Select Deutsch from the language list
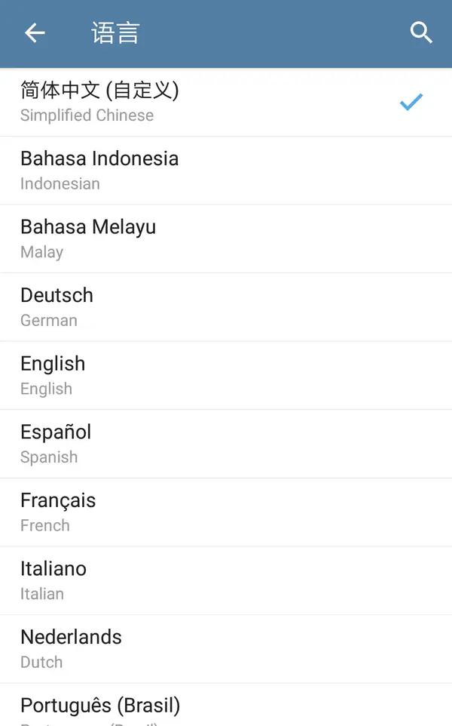 click(x=57, y=296)
